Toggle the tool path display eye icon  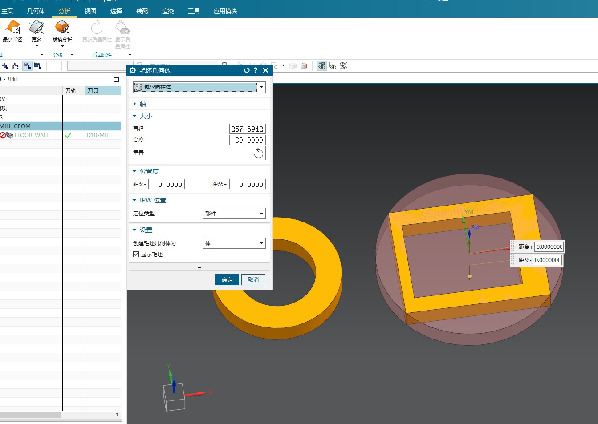(333, 66)
